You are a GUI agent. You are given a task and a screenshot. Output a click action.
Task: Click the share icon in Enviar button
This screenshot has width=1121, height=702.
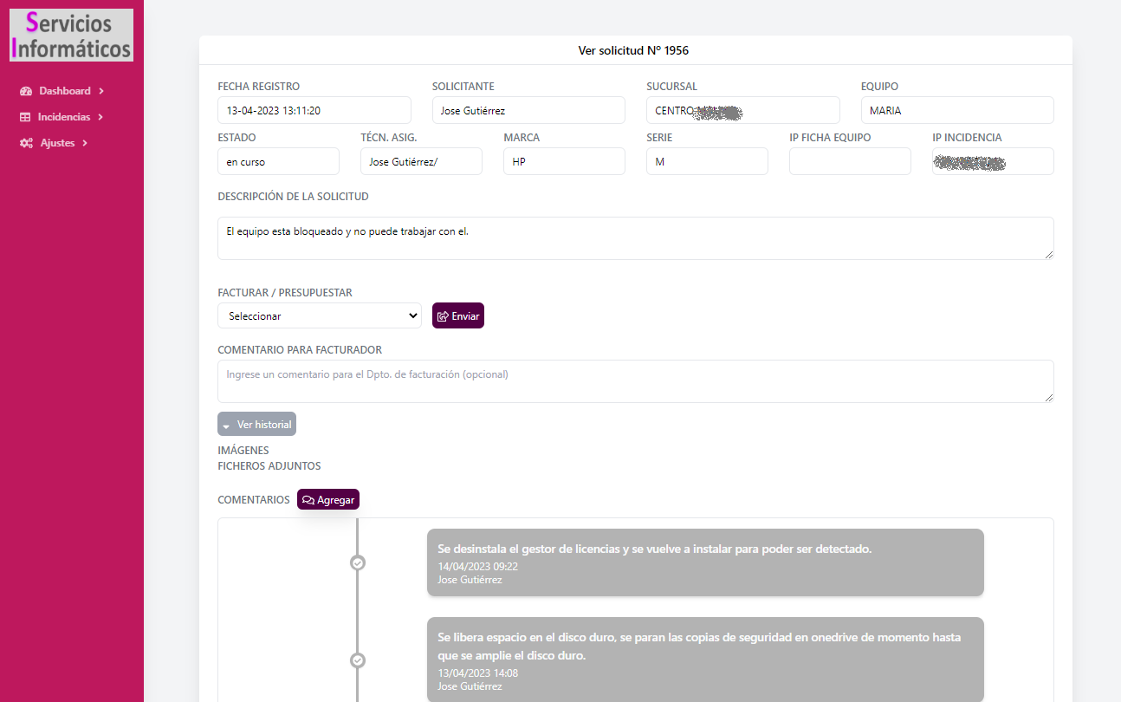point(443,316)
